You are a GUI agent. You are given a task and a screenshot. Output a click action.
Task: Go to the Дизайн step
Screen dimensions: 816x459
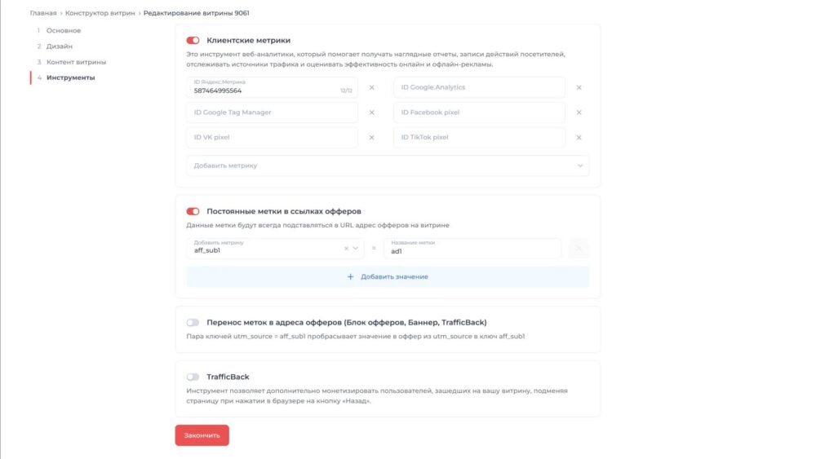[x=60, y=46]
